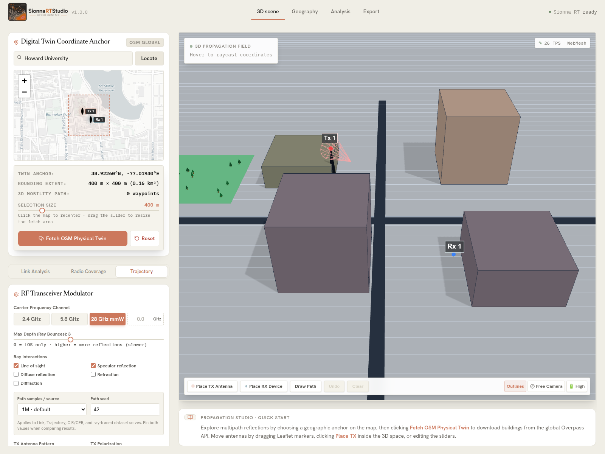The image size is (605, 454).
Task: Click the custom GHz frequency input field
Action: (146, 319)
